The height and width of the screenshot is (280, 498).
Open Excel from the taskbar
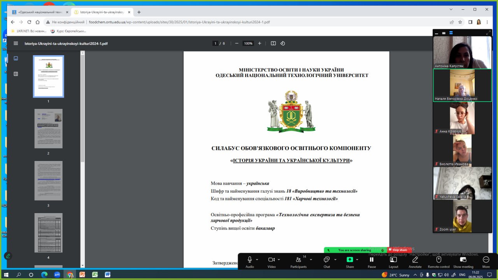click(x=95, y=275)
